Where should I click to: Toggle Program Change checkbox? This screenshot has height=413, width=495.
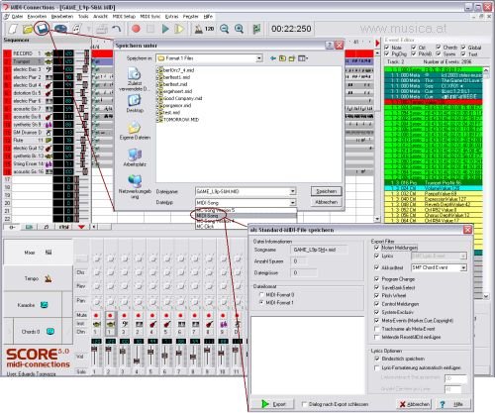[377, 279]
